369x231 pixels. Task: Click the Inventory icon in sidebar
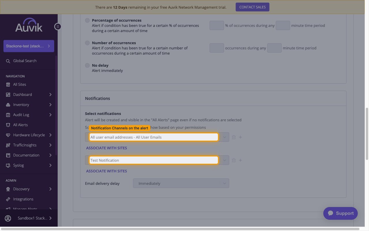[8, 105]
